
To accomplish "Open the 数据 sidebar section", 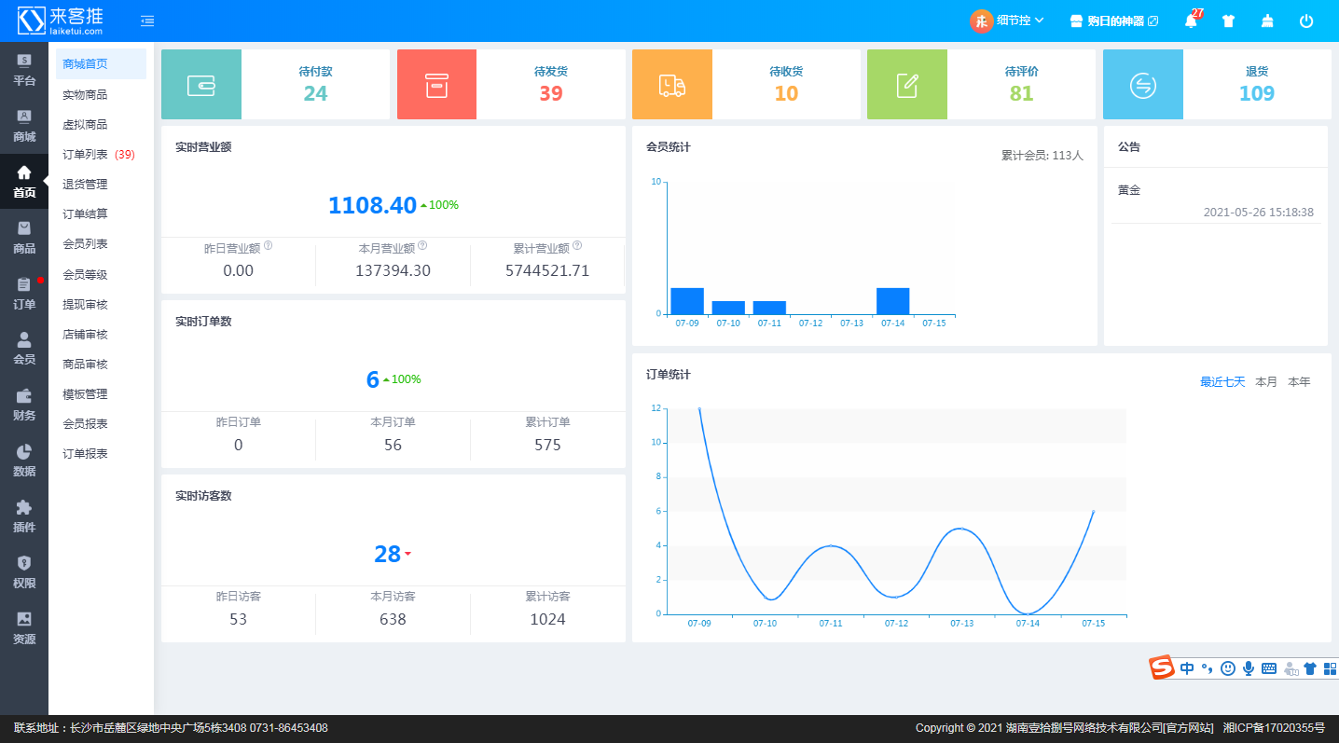I will coord(24,461).
